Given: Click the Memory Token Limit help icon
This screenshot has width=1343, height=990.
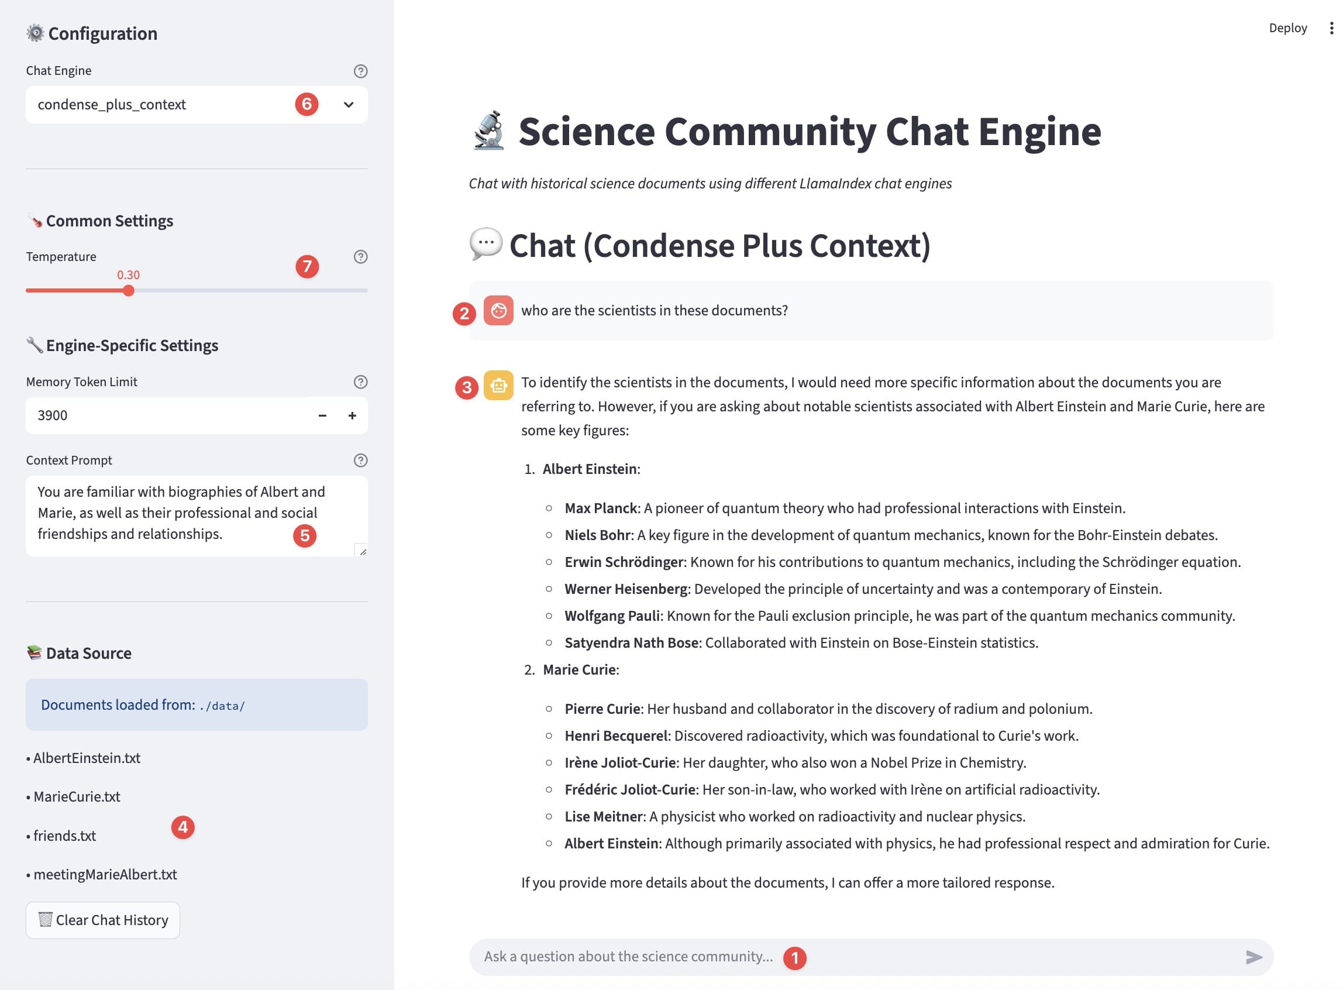Looking at the screenshot, I should coord(360,382).
